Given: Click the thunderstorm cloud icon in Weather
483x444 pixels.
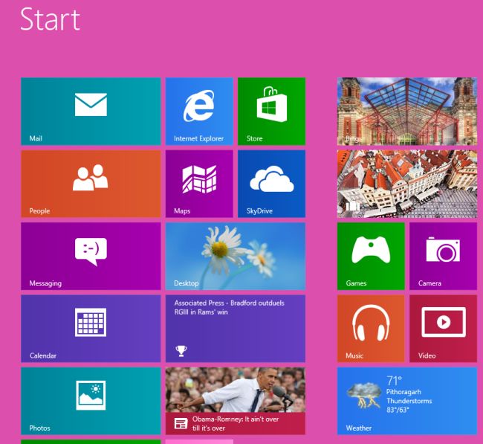Looking at the screenshot, I should coord(364,395).
